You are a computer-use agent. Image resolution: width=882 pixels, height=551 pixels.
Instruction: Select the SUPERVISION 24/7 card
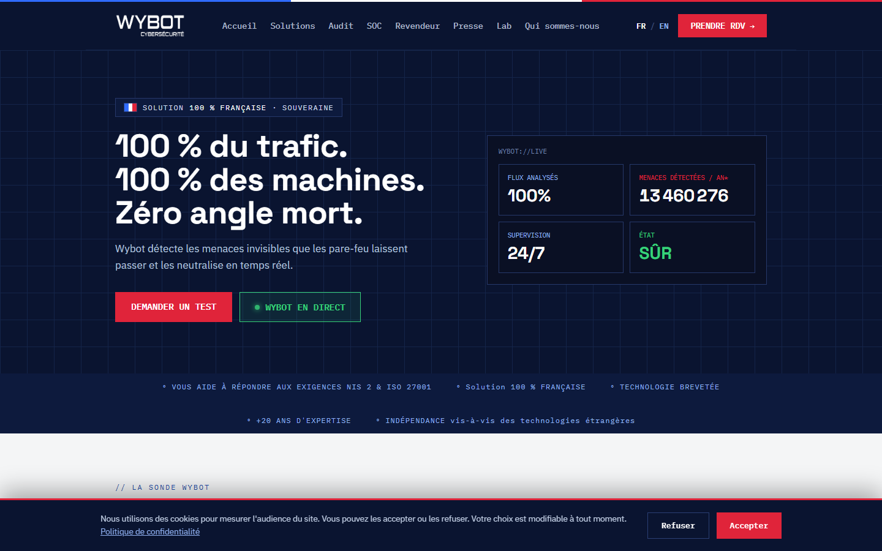pos(560,247)
